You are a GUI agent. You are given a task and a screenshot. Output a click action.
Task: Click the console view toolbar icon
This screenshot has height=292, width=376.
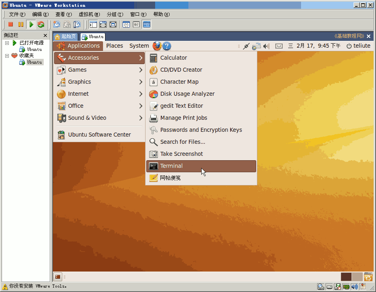pyautogui.click(x=147, y=24)
